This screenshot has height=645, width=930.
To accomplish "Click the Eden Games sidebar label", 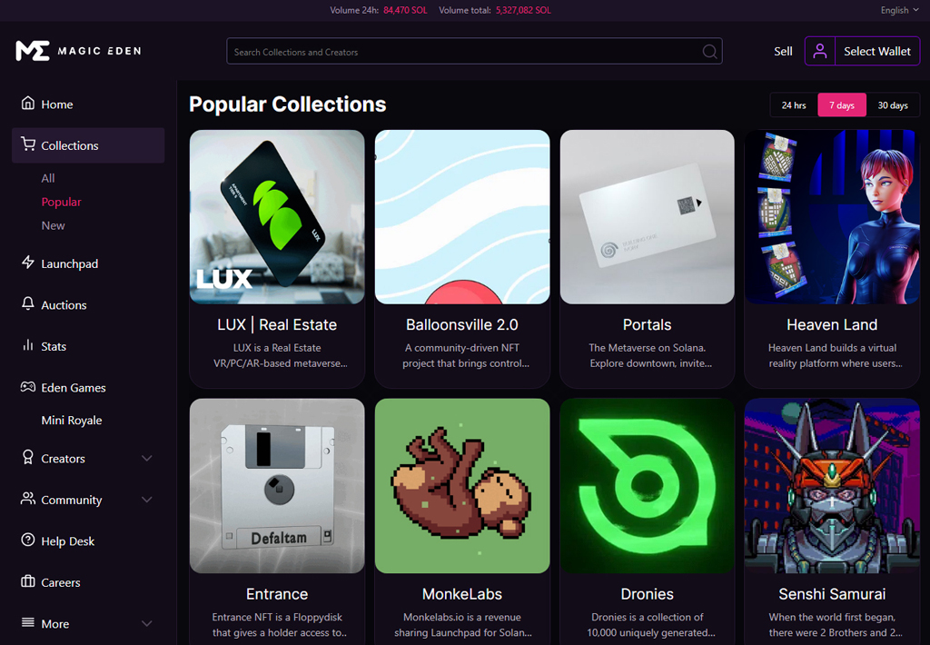I will point(74,388).
